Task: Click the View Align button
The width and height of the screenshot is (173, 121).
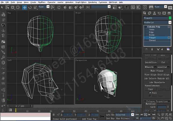Action: [x=151, y=75]
